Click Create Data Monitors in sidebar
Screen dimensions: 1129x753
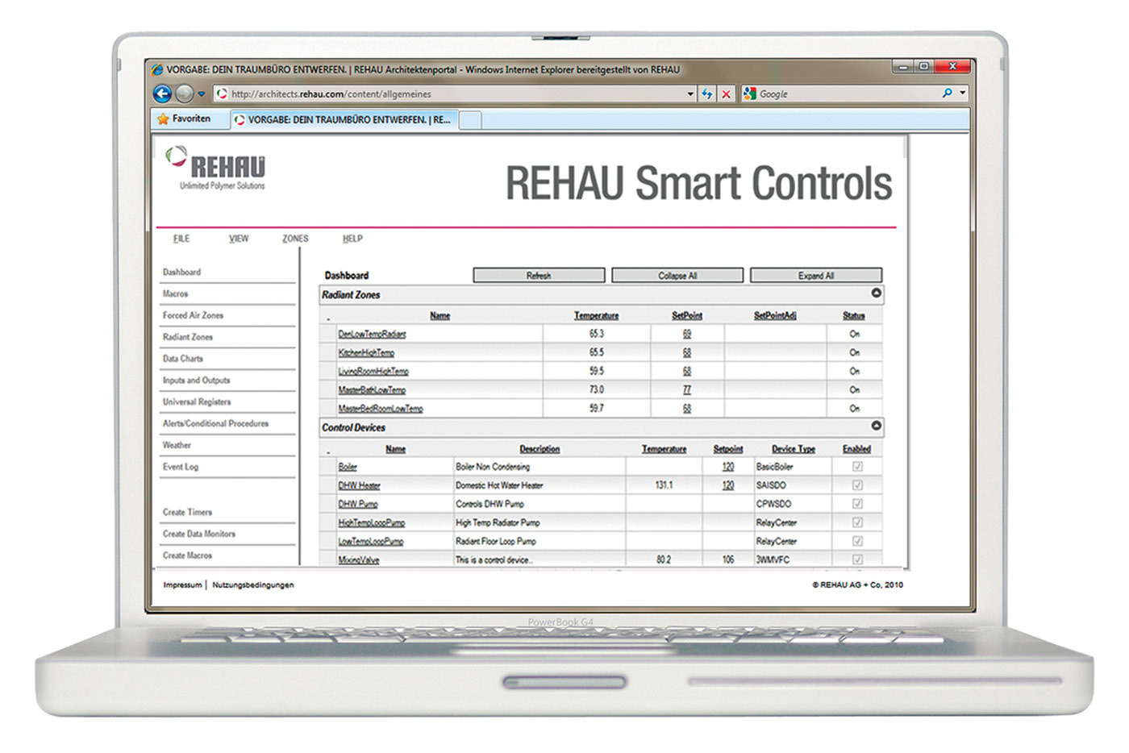198,535
